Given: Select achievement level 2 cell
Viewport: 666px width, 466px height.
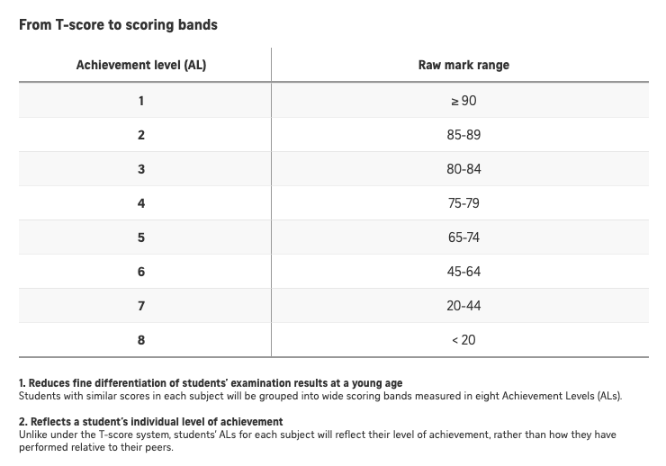Looking at the screenshot, I should pos(141,135).
